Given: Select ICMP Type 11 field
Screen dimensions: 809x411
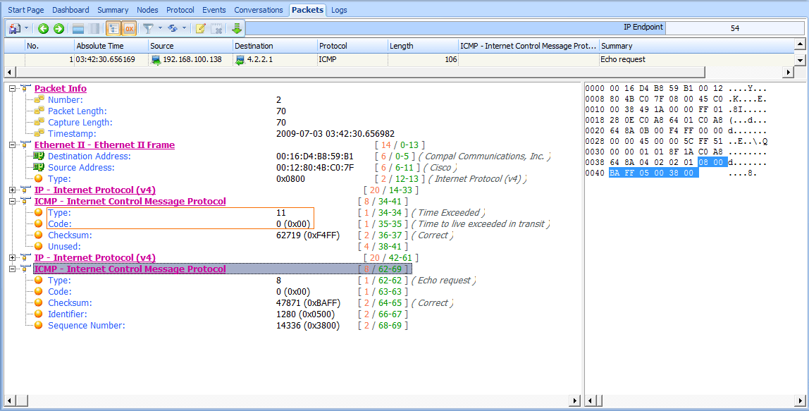Looking at the screenshot, I should click(259, 213).
